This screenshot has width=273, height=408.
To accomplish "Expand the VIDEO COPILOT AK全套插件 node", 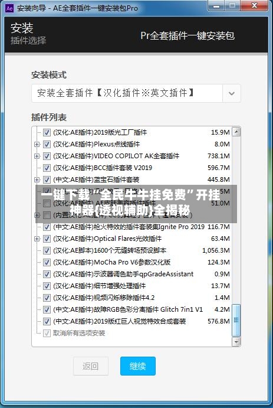I will [x=37, y=156].
